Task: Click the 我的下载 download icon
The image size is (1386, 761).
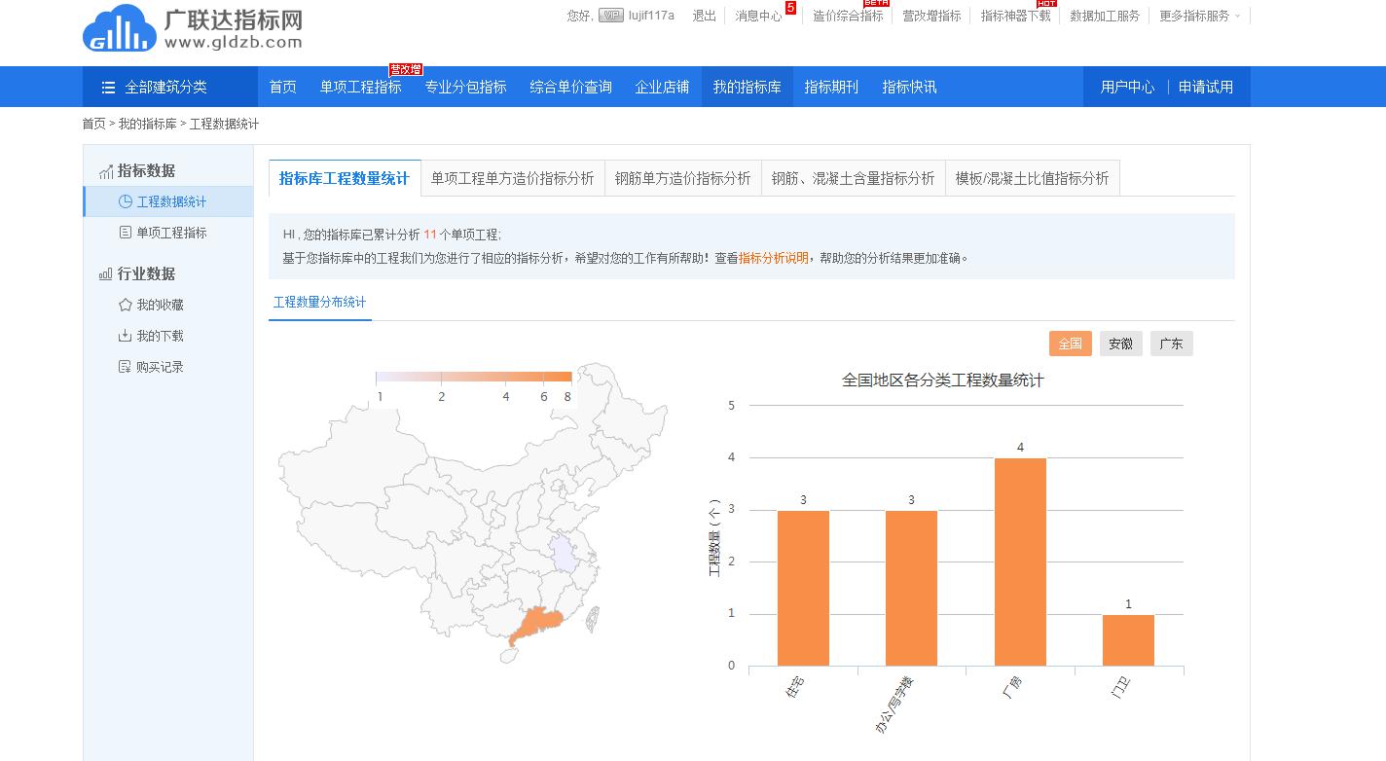Action: pos(125,336)
